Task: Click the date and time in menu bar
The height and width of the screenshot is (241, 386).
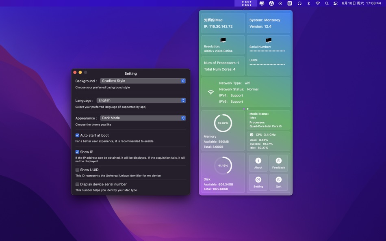Action: 361,3
